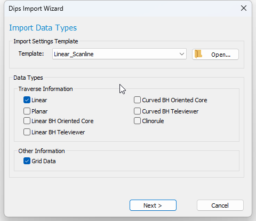This screenshot has height=221, width=256.
Task: Click the Open... template file button
Action: (215, 55)
